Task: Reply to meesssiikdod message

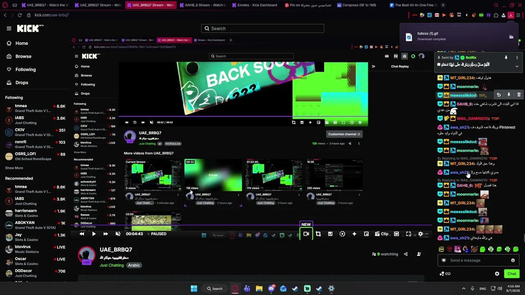Action: tap(499, 95)
